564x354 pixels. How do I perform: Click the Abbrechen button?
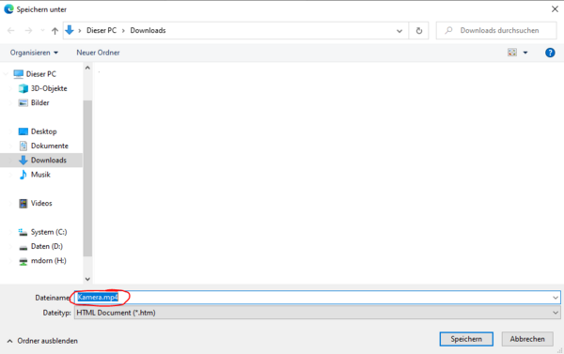(527, 339)
